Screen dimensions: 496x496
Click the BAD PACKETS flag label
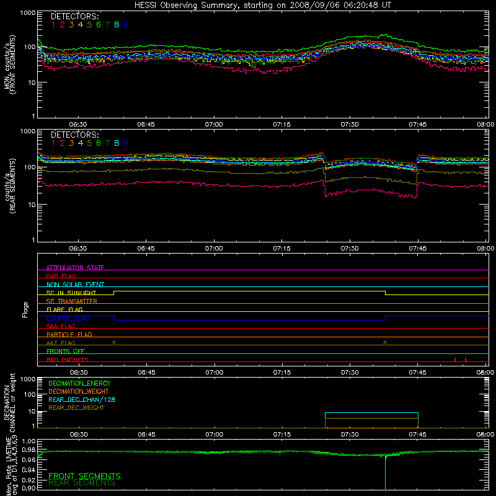pyautogui.click(x=68, y=360)
